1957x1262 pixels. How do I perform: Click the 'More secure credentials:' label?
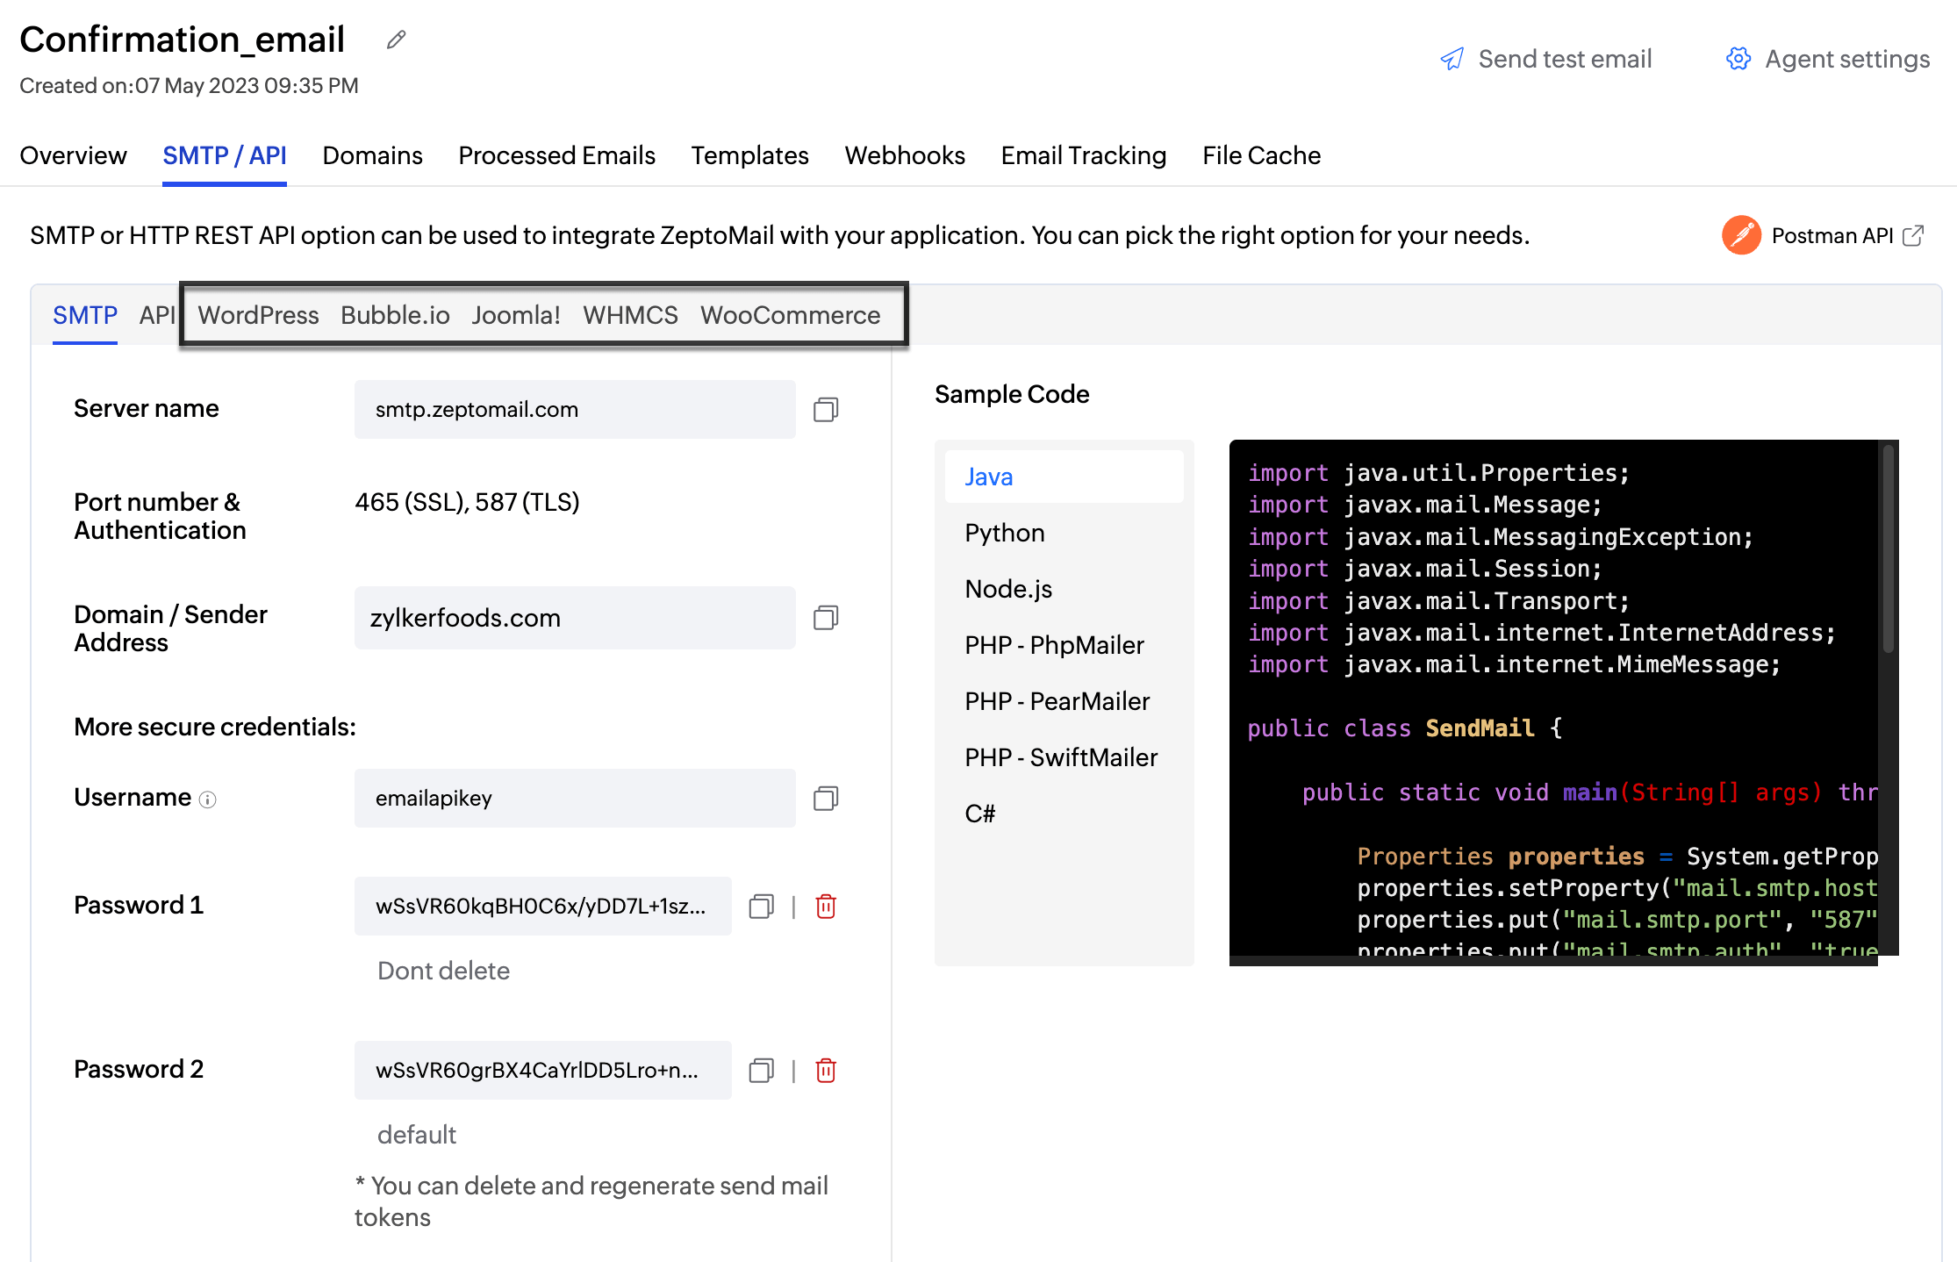click(215, 727)
